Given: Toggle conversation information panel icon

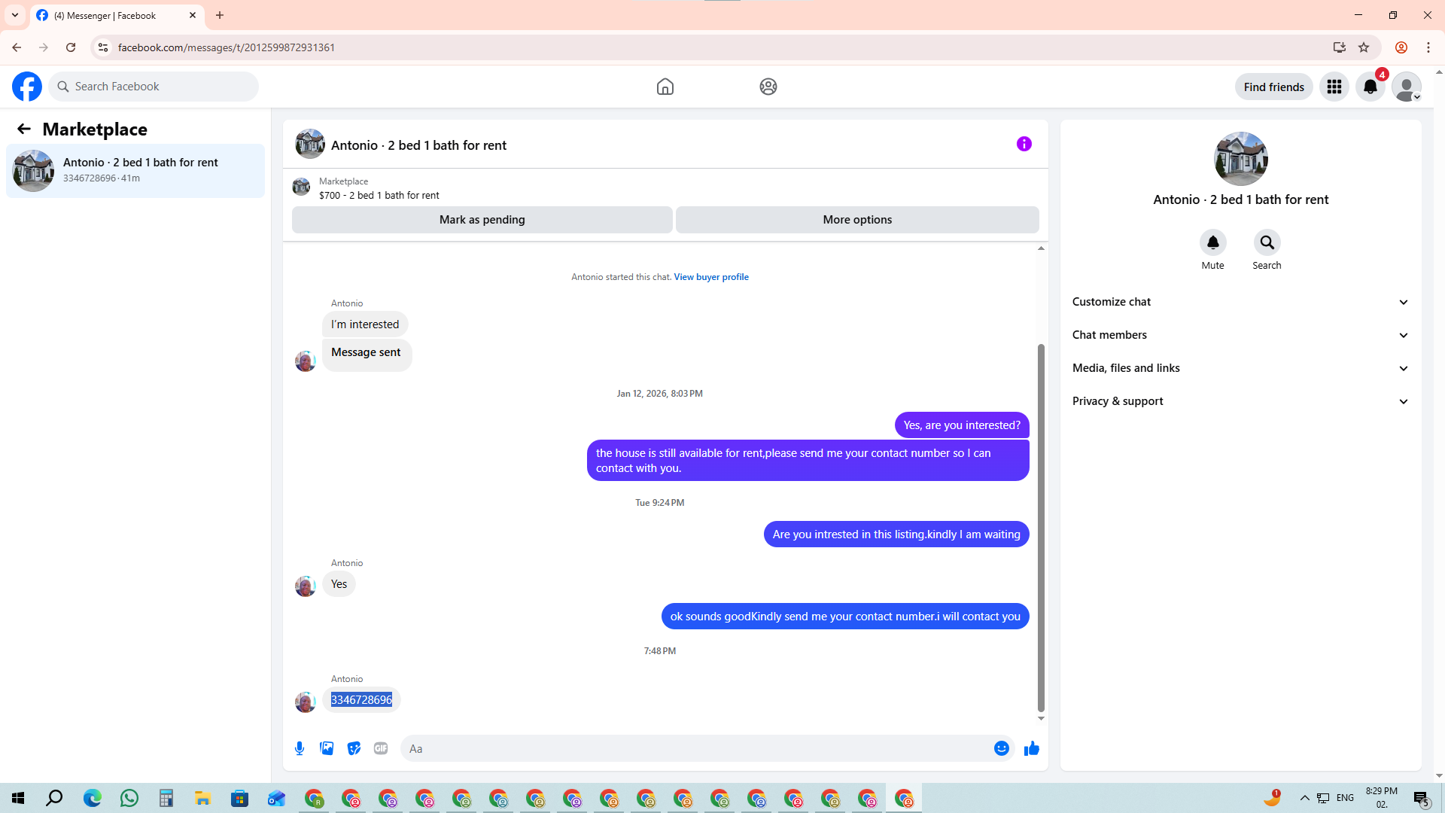Looking at the screenshot, I should 1024,144.
